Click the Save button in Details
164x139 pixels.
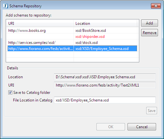pos(152,111)
